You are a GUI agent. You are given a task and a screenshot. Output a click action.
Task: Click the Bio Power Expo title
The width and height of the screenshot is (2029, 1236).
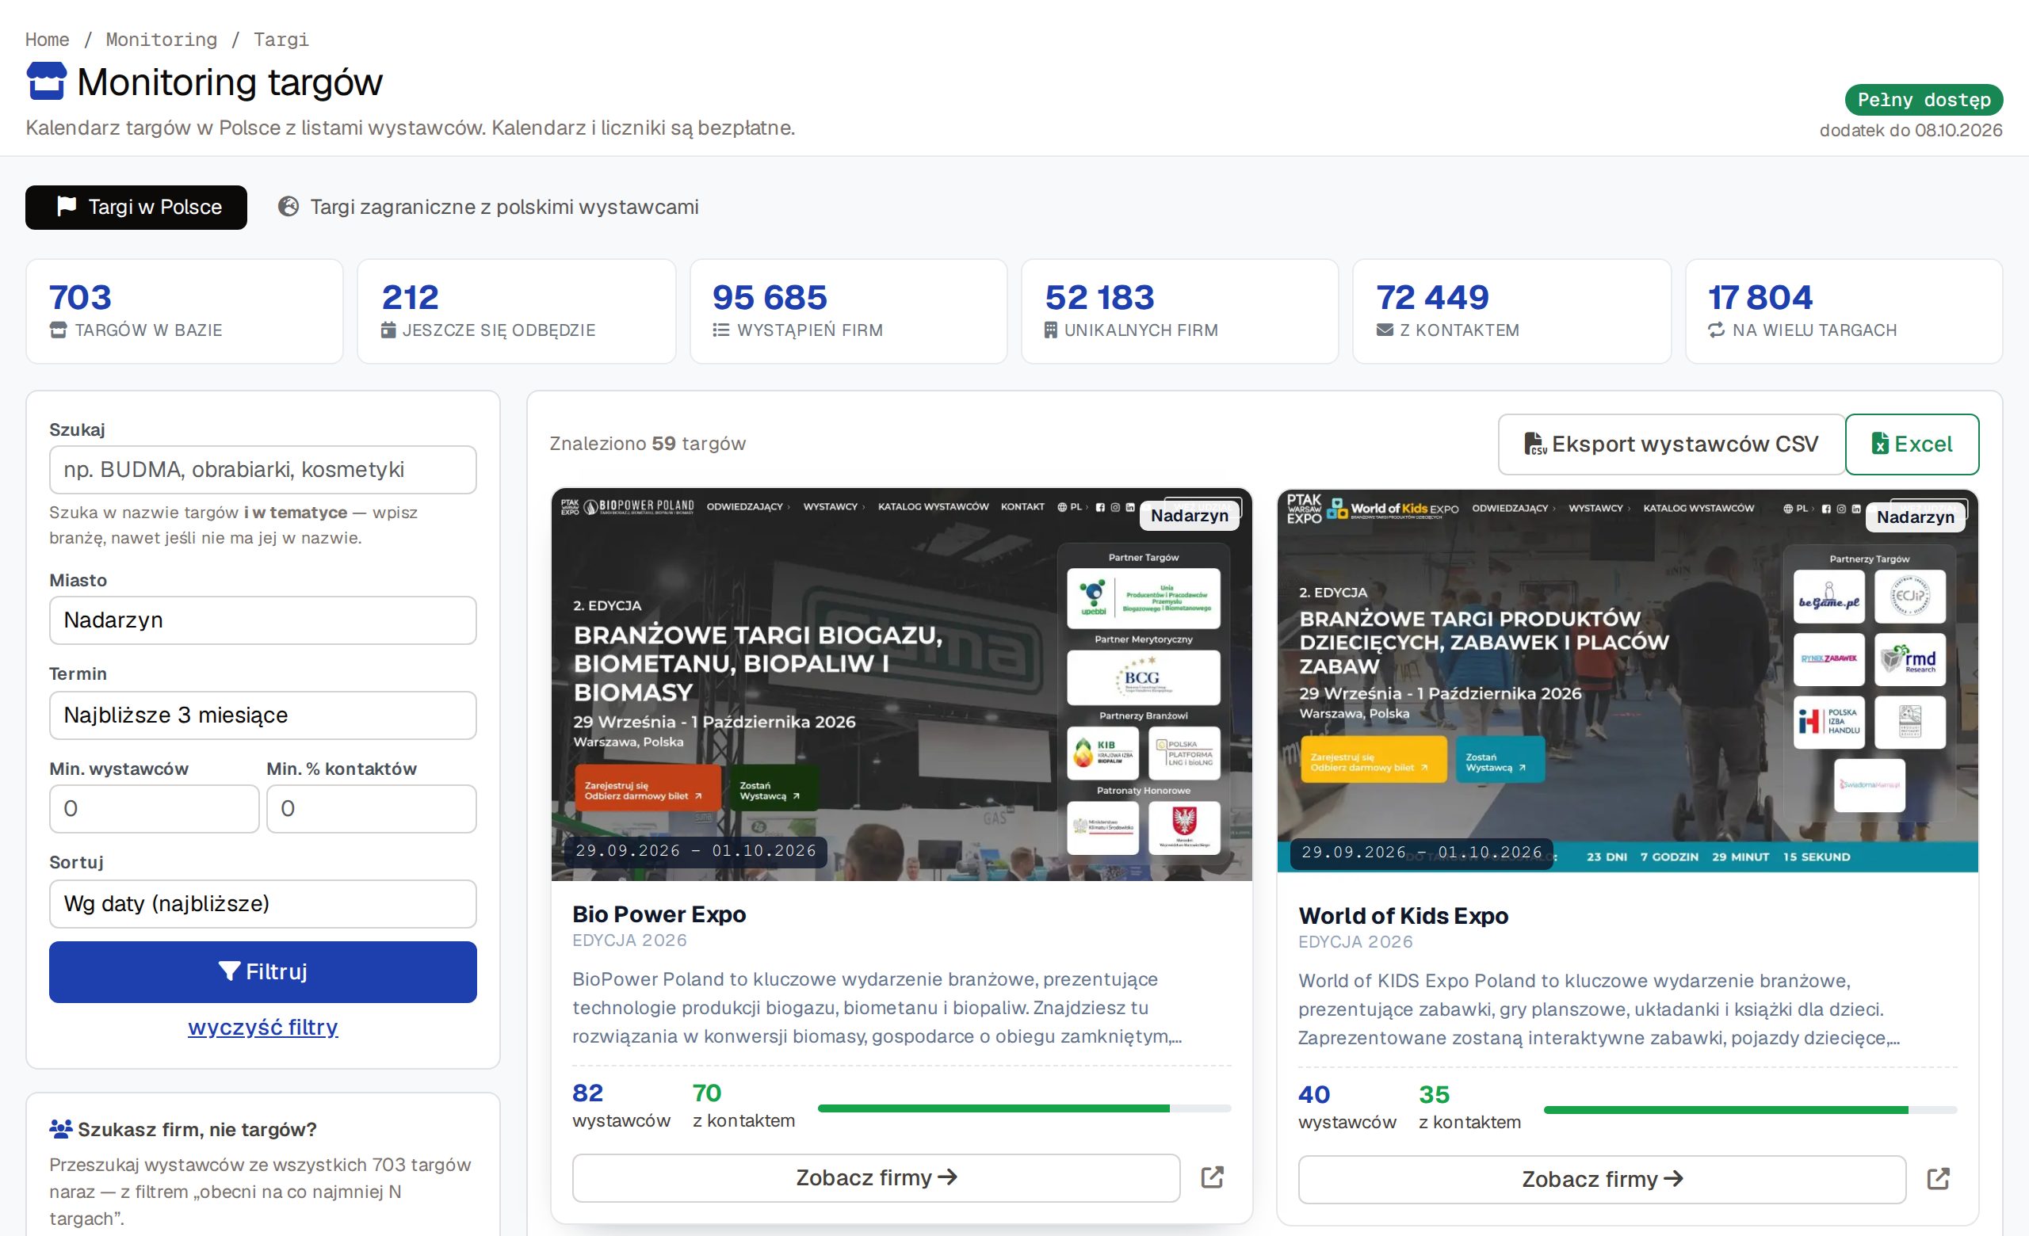click(659, 914)
